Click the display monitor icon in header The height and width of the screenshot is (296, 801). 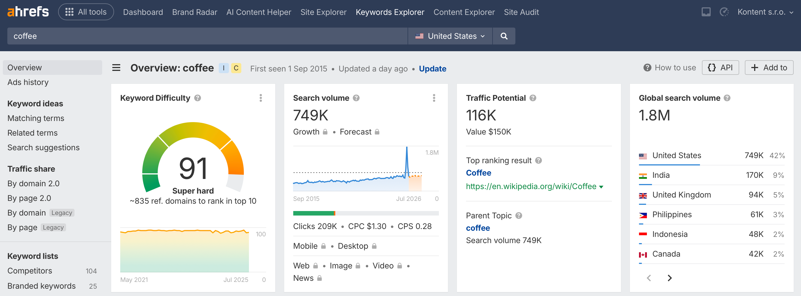(706, 12)
